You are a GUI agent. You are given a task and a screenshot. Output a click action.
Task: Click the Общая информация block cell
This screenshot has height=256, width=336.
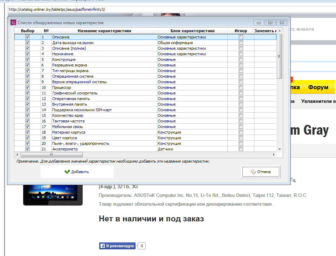pyautogui.click(x=192, y=43)
